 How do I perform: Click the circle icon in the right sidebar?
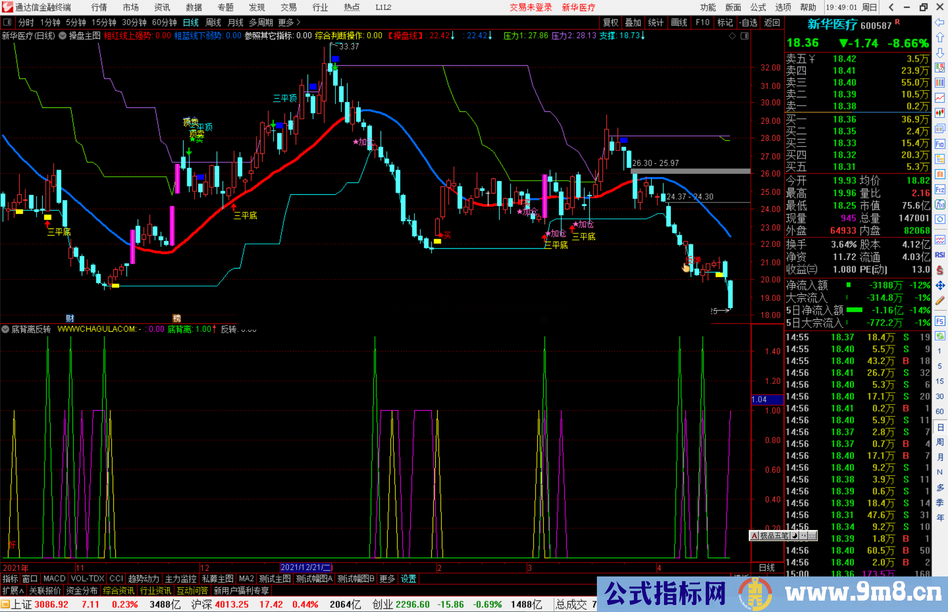pyautogui.click(x=940, y=219)
